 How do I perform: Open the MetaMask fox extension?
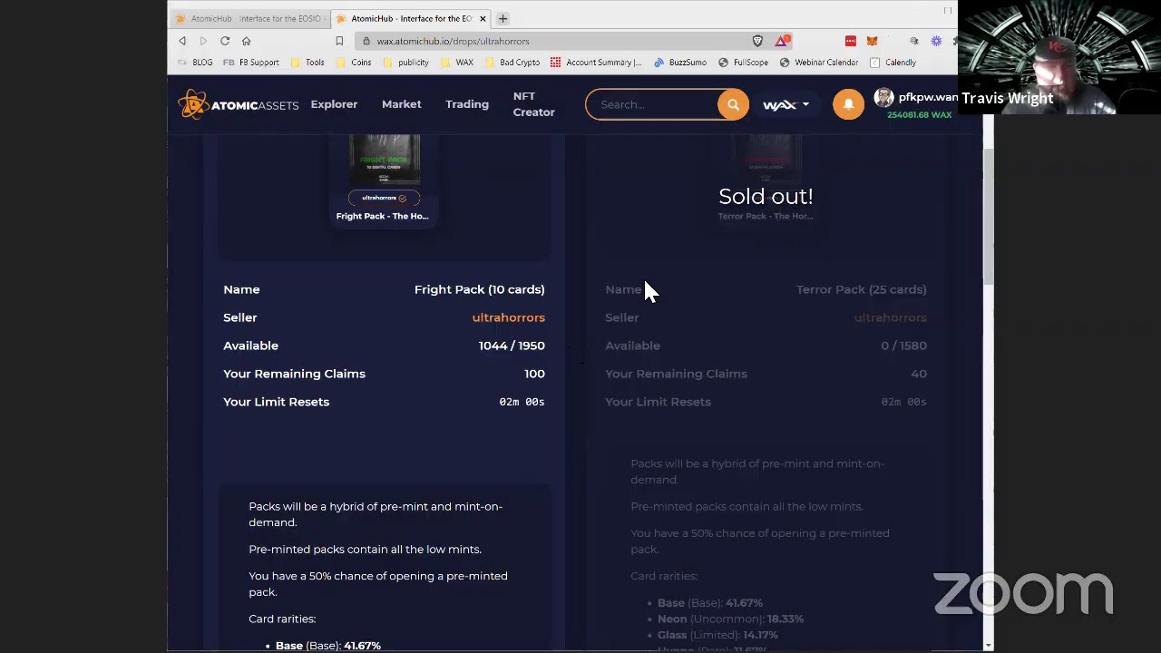click(x=872, y=41)
